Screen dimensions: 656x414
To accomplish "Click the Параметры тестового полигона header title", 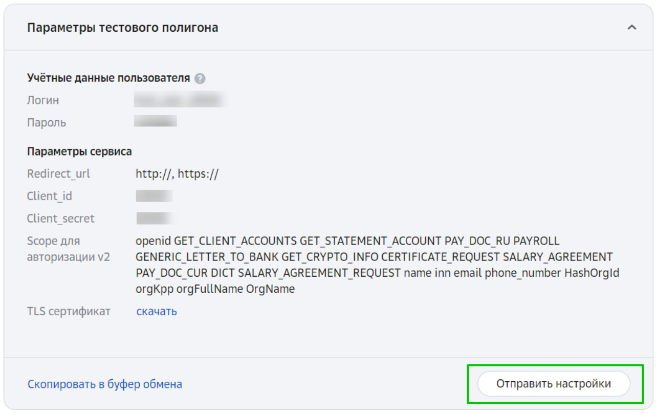I will [x=123, y=27].
